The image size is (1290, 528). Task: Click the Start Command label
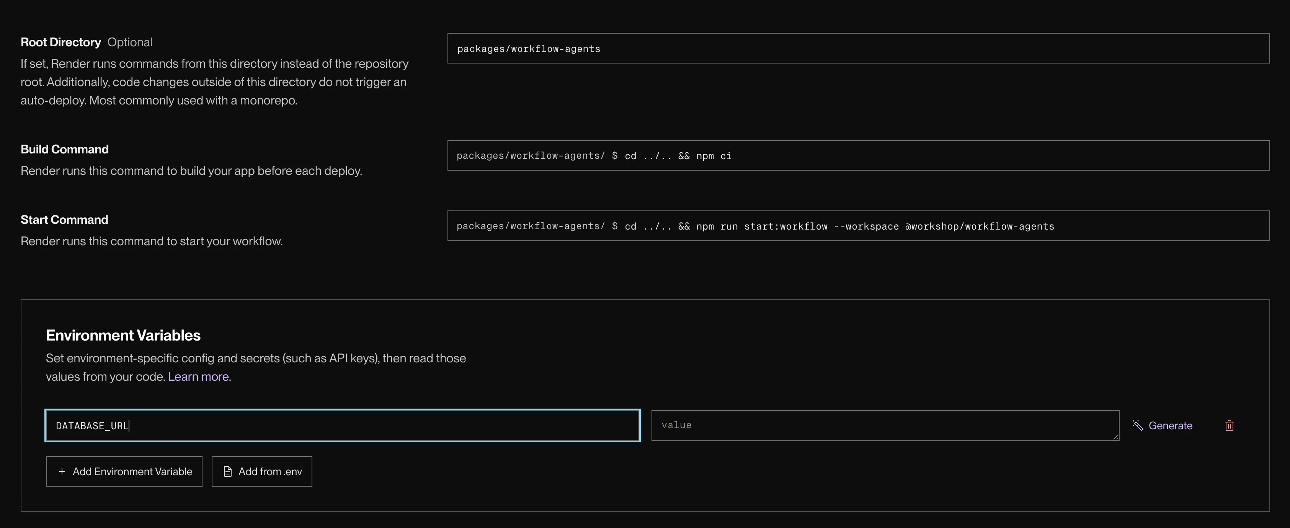[x=64, y=220]
